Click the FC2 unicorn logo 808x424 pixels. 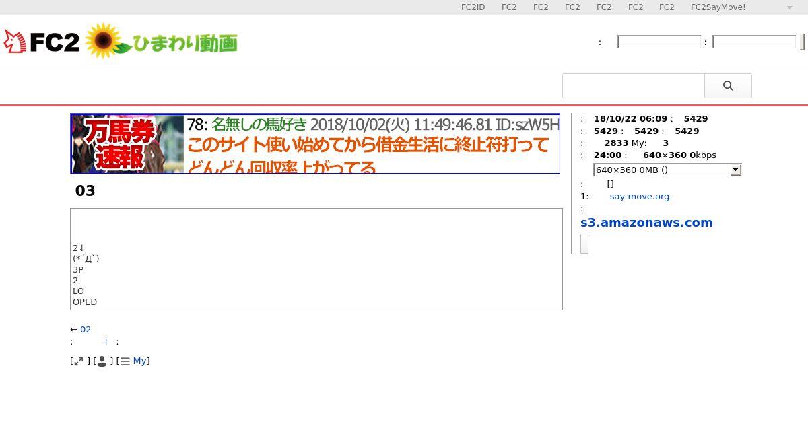[x=42, y=42]
